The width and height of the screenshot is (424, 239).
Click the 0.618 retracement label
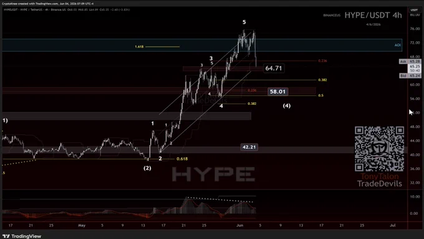click(x=182, y=159)
